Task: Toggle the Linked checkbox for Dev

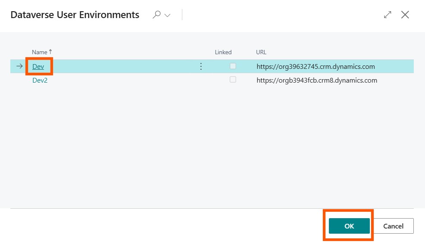Action: (x=233, y=66)
